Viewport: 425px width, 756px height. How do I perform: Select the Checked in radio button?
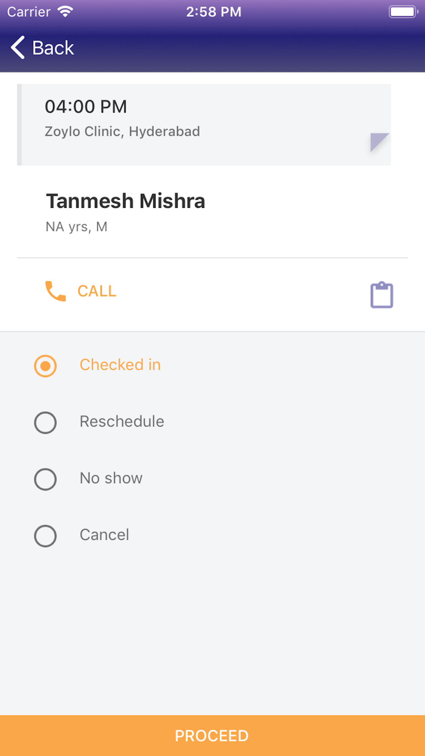point(45,366)
